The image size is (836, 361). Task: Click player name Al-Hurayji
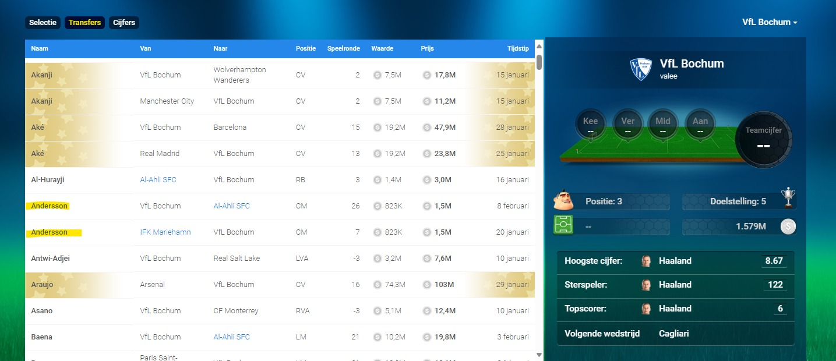tap(48, 180)
